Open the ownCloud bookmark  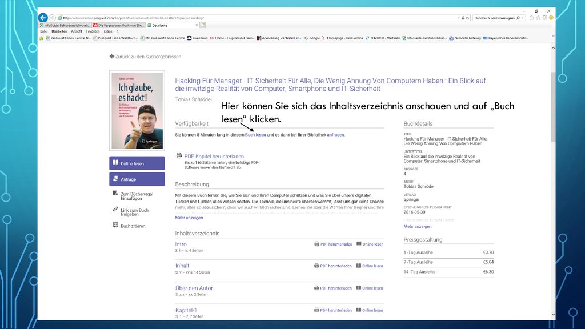click(x=197, y=38)
